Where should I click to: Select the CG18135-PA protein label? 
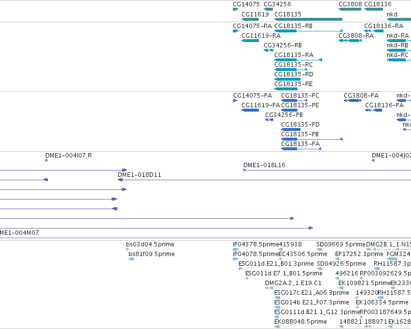[x=300, y=144]
